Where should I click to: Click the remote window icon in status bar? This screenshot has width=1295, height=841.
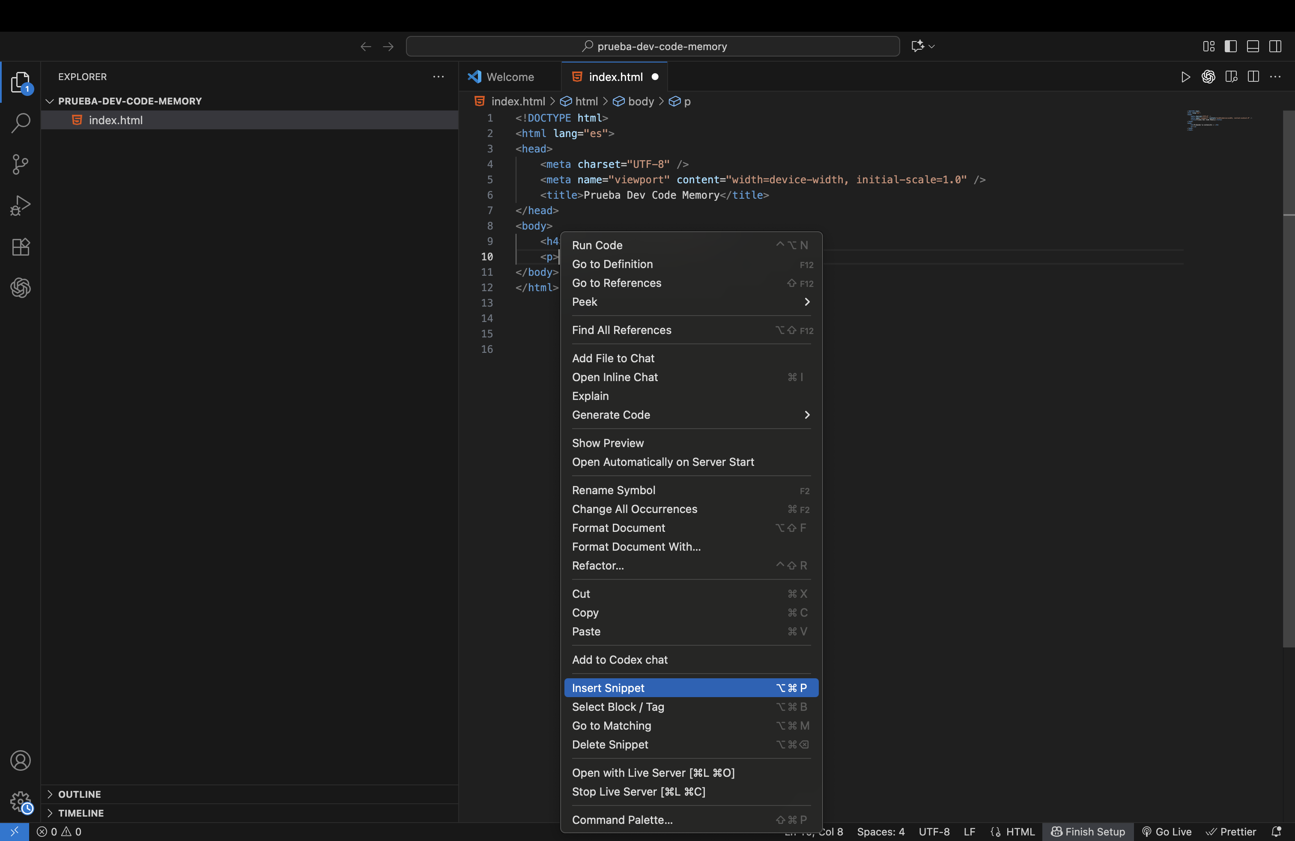[x=14, y=832]
